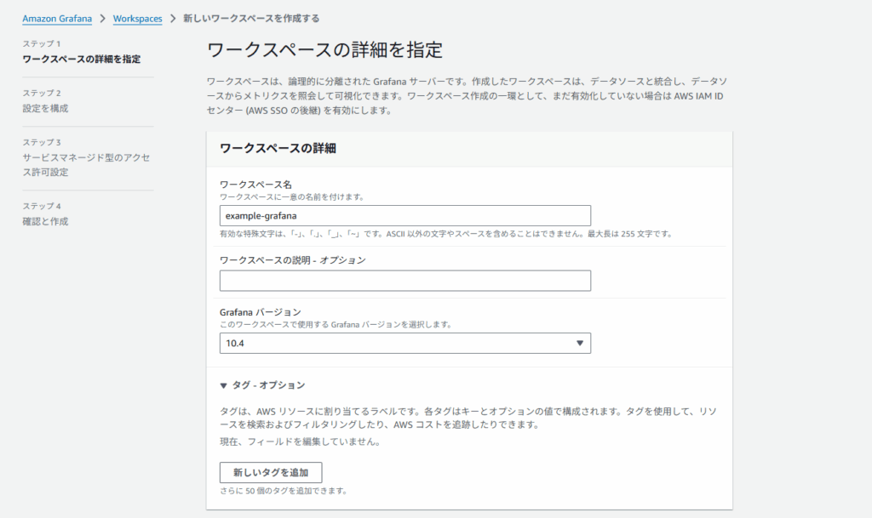Image resolution: width=872 pixels, height=518 pixels.
Task: Open the Workspaces breadcrumb link
Action: pyautogui.click(x=137, y=19)
